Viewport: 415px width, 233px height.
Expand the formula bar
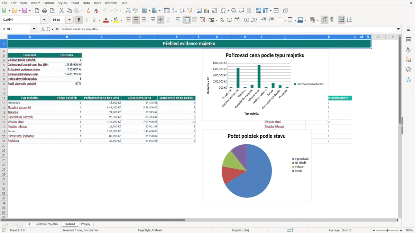(x=399, y=29)
